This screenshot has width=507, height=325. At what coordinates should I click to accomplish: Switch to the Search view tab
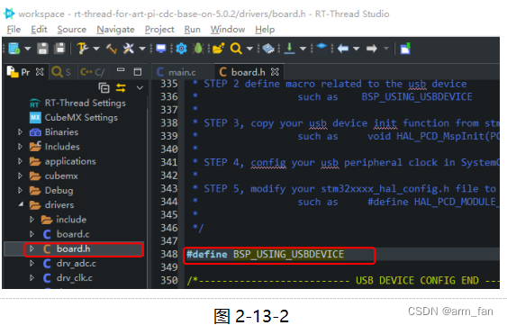[x=61, y=72]
